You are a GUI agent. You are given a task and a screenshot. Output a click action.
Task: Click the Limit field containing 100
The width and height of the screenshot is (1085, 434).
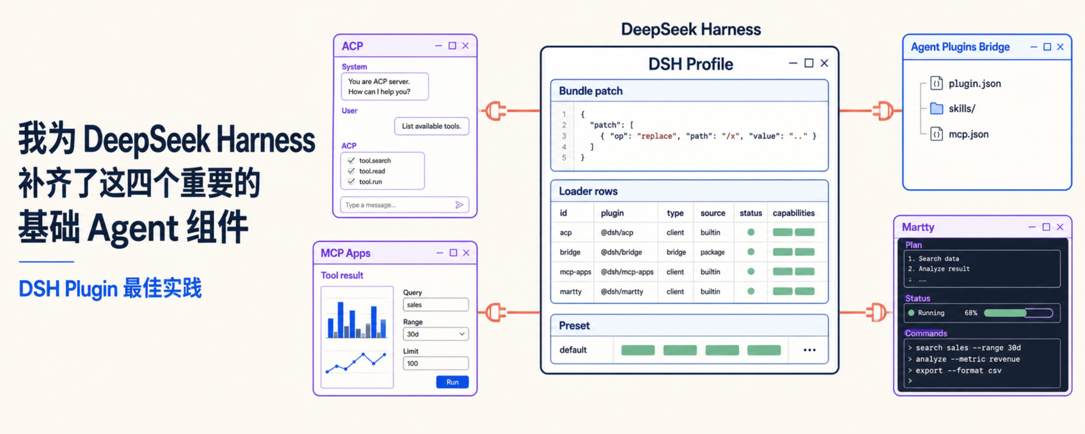(x=436, y=363)
